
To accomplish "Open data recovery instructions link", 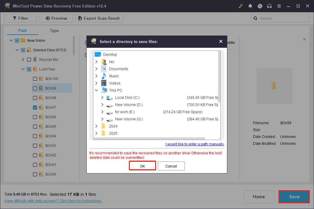I will coord(53,201).
